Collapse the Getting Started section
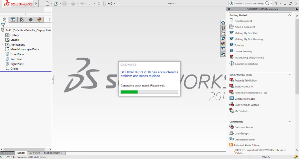 289,15
